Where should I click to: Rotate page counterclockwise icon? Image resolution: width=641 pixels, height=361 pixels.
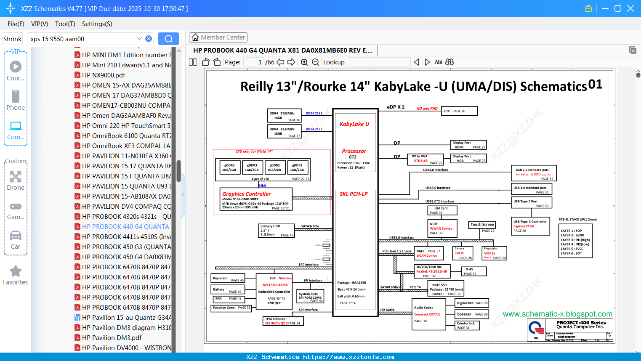pyautogui.click(x=206, y=62)
